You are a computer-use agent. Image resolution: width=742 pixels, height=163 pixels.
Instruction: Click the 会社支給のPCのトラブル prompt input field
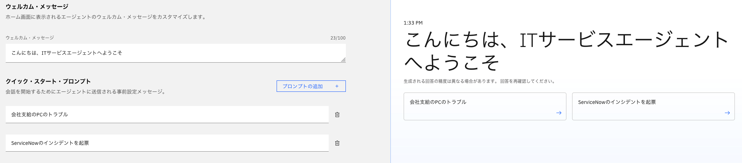point(167,115)
